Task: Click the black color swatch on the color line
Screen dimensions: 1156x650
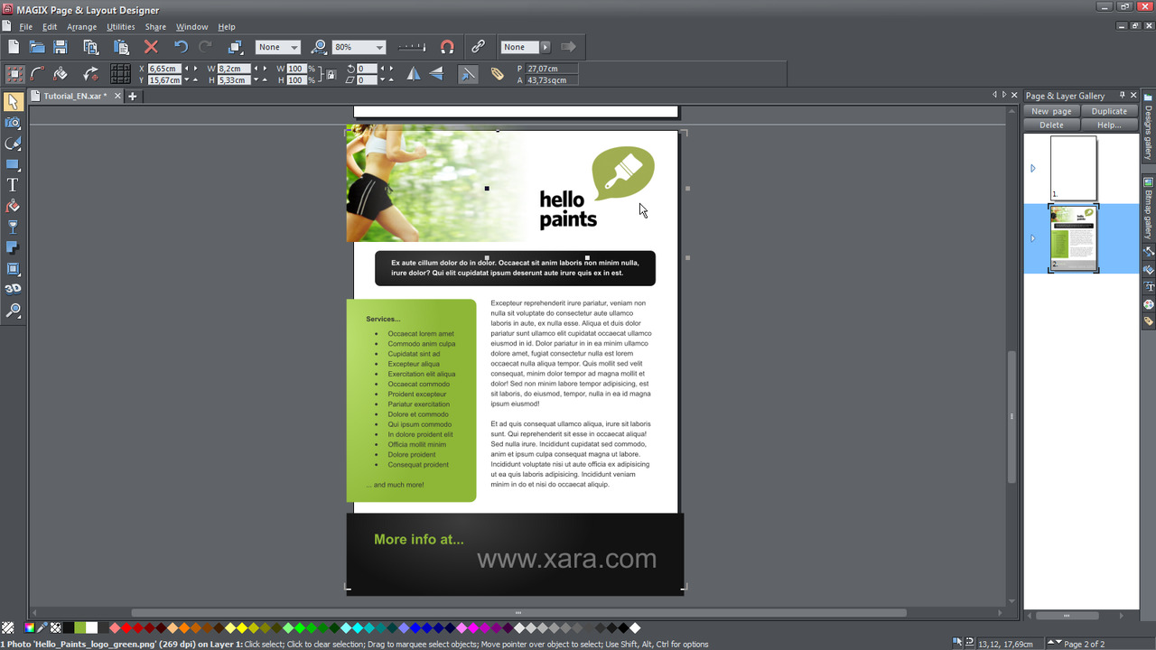Action: click(x=68, y=627)
